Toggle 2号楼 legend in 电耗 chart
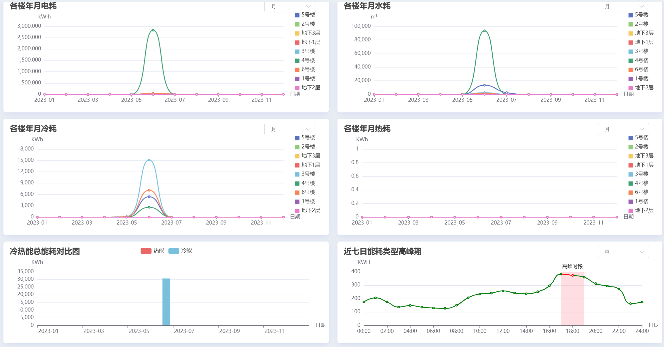664x347 pixels. coord(305,24)
